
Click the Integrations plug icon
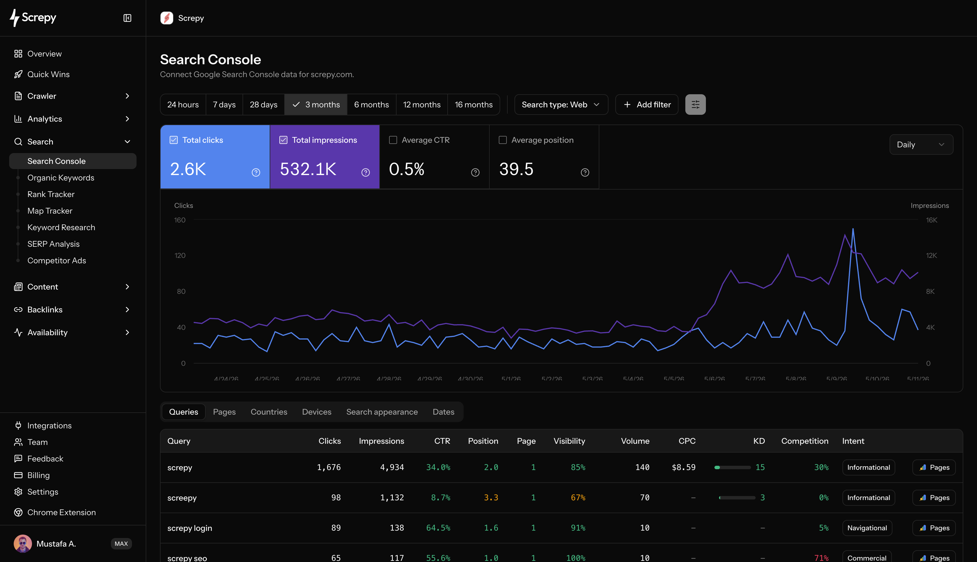18,425
